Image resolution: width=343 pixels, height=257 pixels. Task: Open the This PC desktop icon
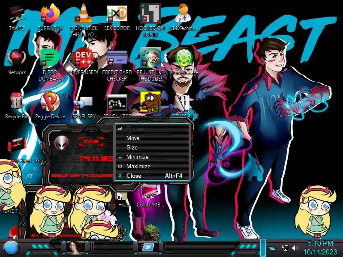17,18
